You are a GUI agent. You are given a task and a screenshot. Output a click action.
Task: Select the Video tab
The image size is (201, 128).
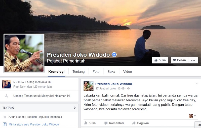pos(128,72)
